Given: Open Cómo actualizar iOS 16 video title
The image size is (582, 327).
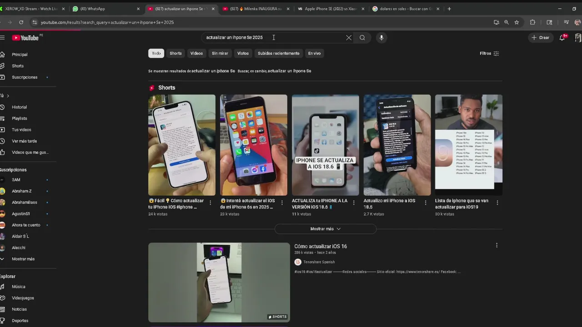Looking at the screenshot, I should [x=321, y=246].
